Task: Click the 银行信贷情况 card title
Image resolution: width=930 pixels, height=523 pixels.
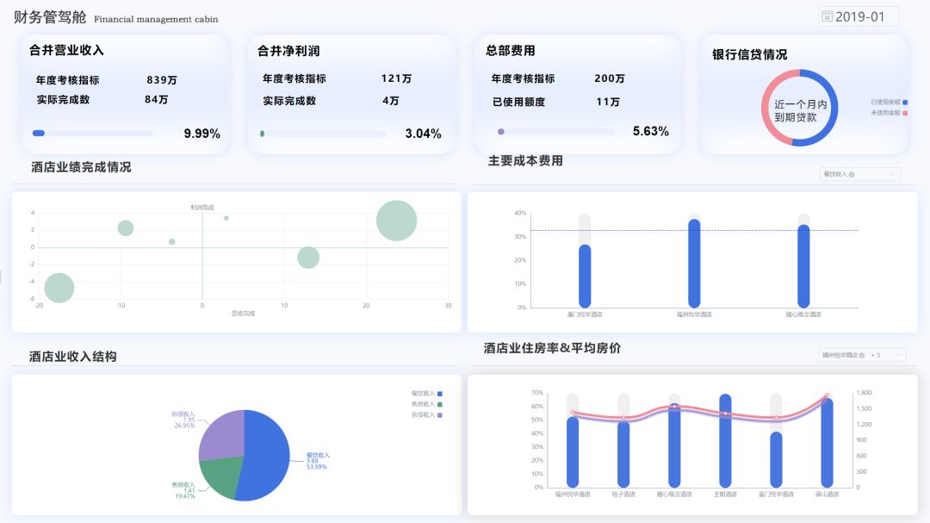Action: coord(750,54)
